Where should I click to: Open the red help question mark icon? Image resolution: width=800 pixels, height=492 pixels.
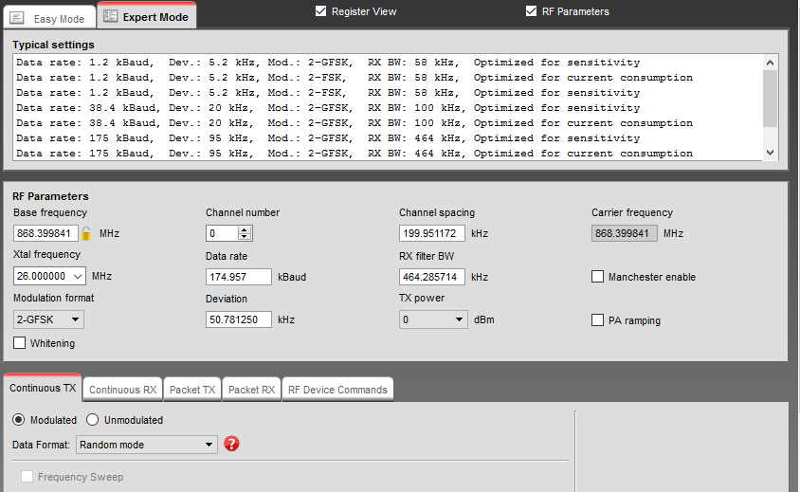[x=231, y=444]
